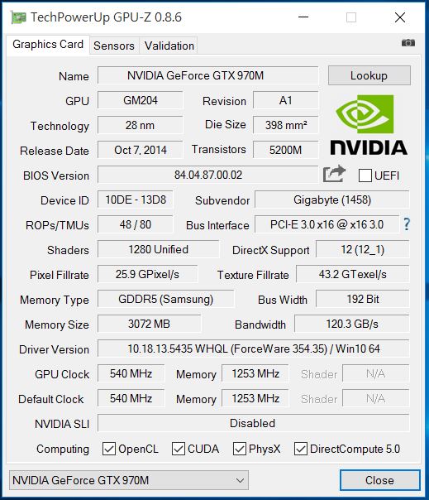This screenshot has height=500, width=429.
Task: Click the BIOS Version field
Action: 207,175
